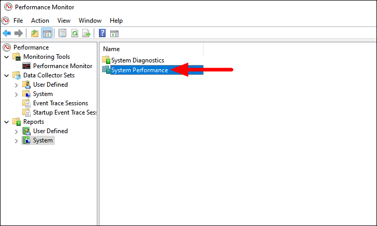Viewport: 377px width, 226px height.
Task: Select System Diagnostics text in the list
Action: click(138, 60)
